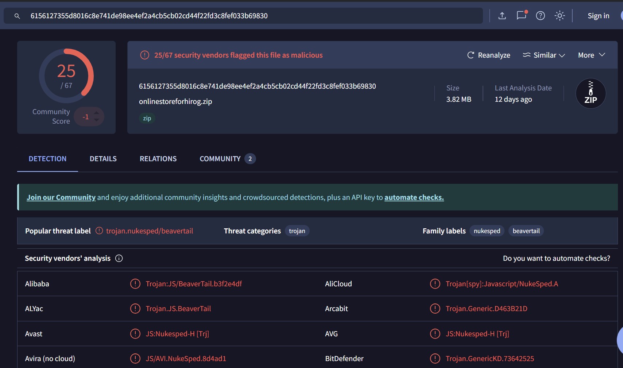This screenshot has height=368, width=623.
Task: Switch to the DETAILS tab
Action: (x=103, y=159)
